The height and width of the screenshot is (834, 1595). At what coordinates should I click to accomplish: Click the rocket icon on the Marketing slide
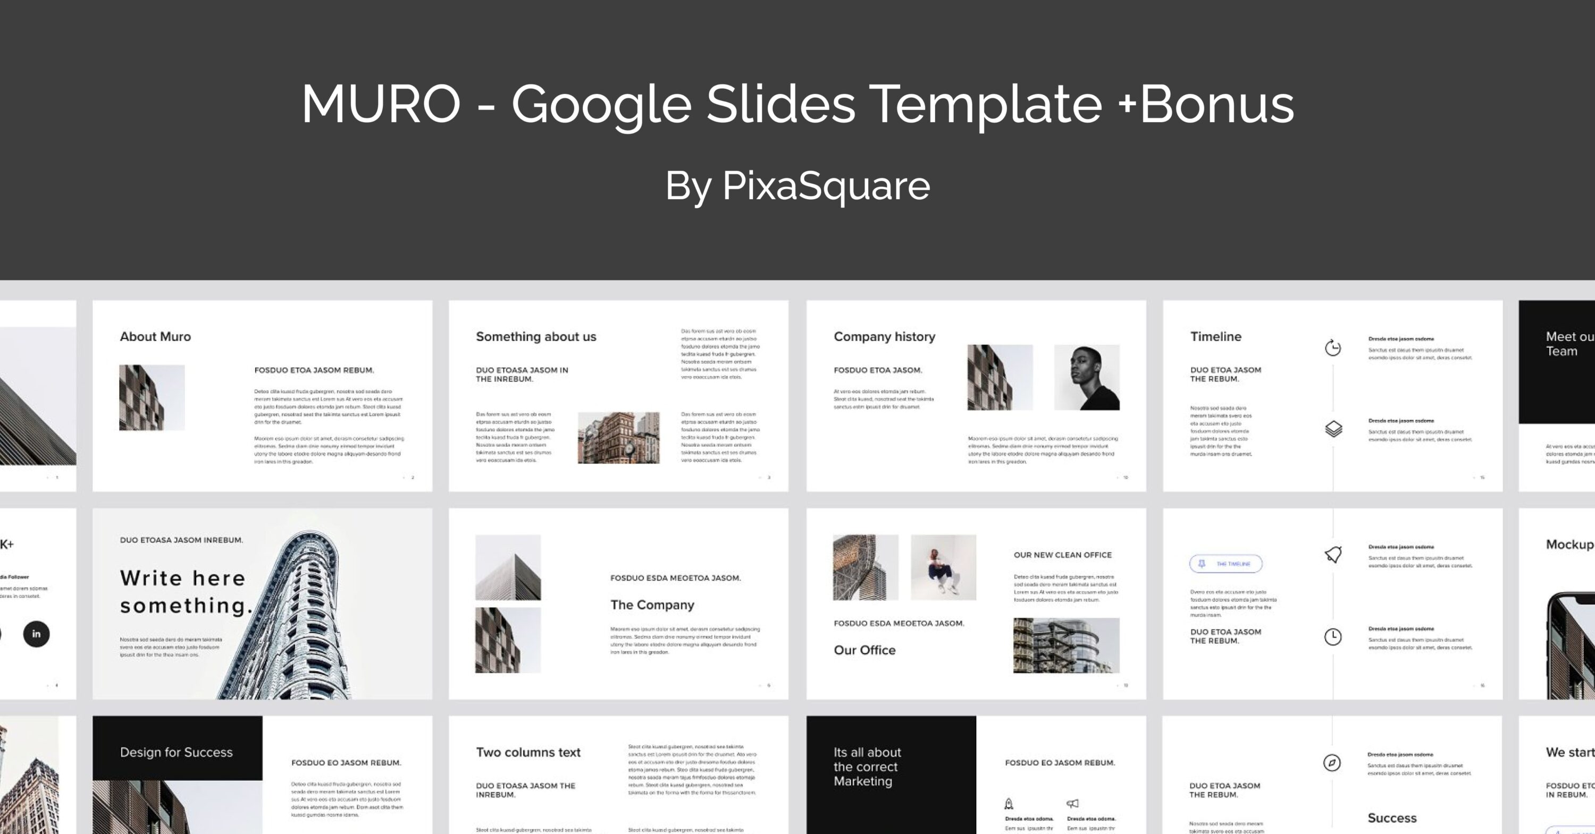(x=1009, y=803)
